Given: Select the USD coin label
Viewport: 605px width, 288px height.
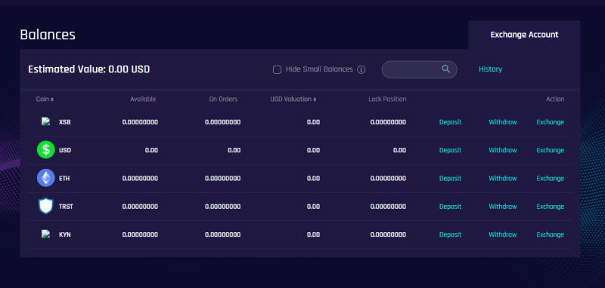Looking at the screenshot, I should click(x=65, y=150).
